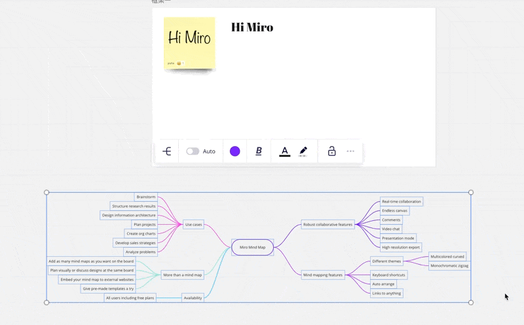Select the Multicolored curved node
Screen dimensions: 524x325
pyautogui.click(x=447, y=257)
